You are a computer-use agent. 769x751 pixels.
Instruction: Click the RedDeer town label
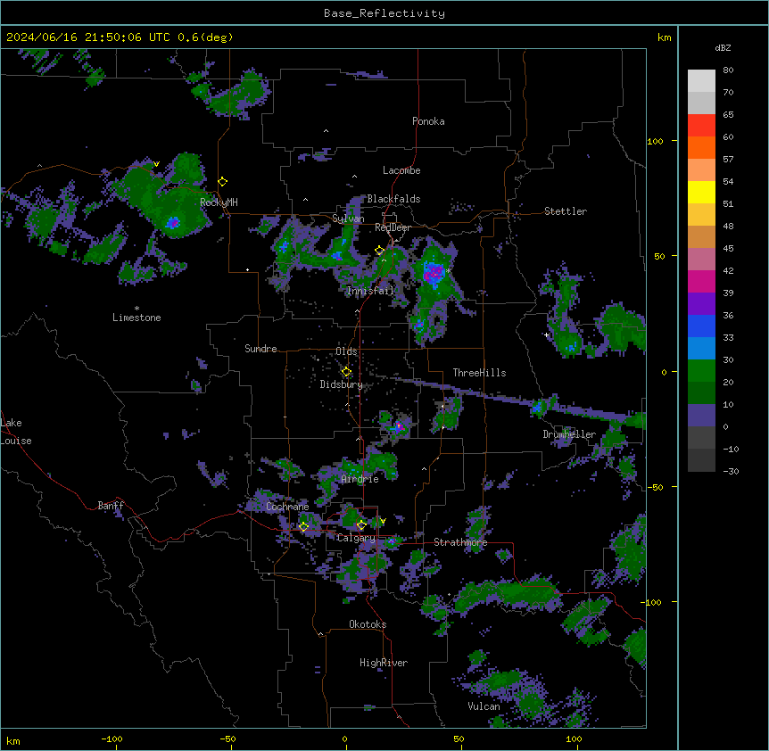point(393,227)
